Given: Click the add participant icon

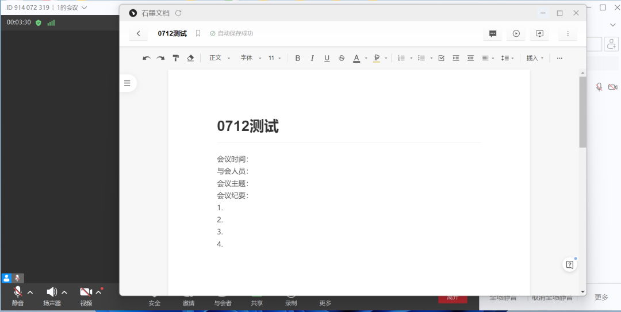Looking at the screenshot, I should 612,44.
